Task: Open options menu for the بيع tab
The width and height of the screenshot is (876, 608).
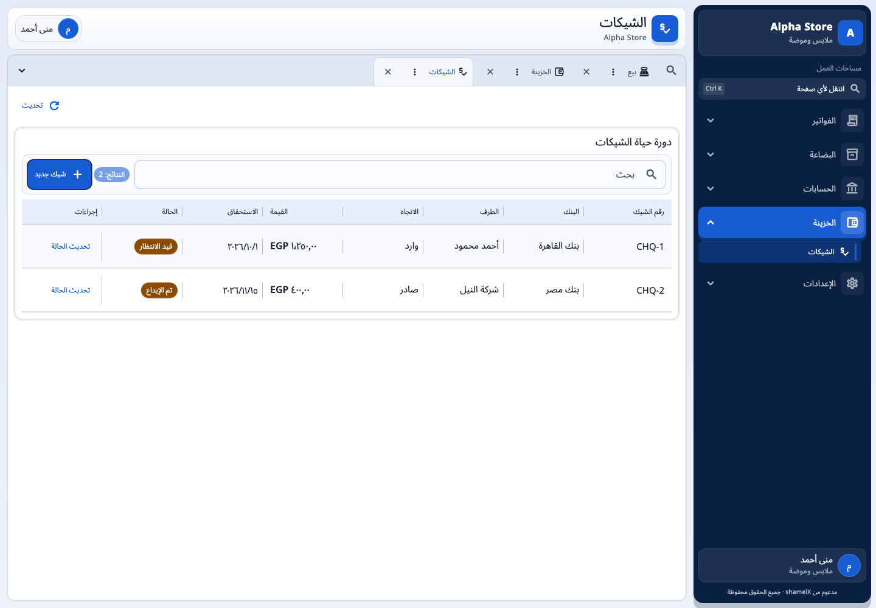Action: point(613,72)
